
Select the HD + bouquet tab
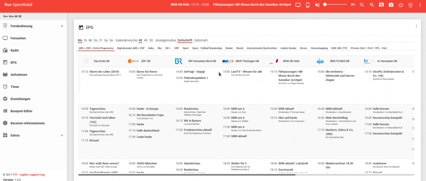tap(168, 48)
